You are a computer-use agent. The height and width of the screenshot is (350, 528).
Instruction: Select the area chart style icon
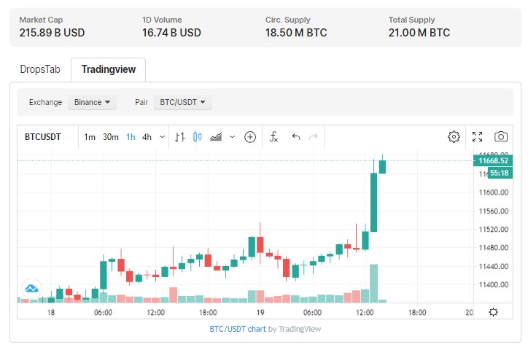[216, 136]
